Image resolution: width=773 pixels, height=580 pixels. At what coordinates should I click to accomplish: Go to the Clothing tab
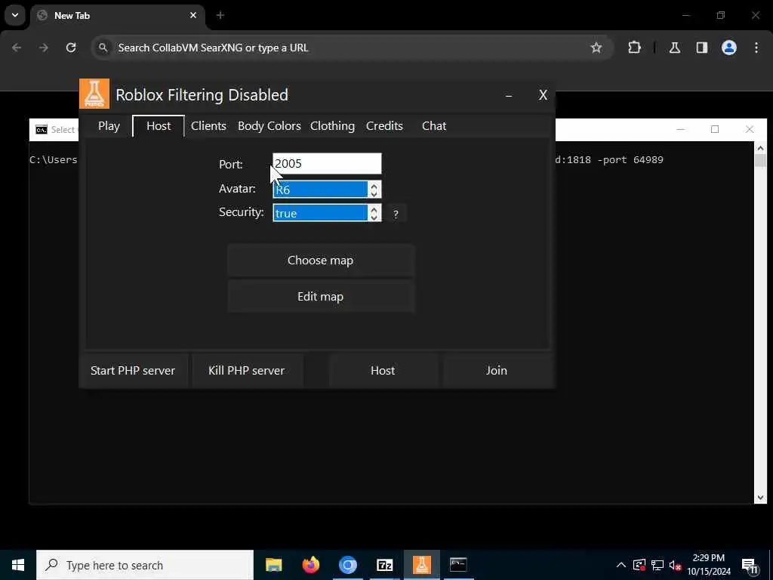pos(332,126)
